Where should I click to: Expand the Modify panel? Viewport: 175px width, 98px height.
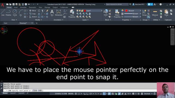[39, 20]
